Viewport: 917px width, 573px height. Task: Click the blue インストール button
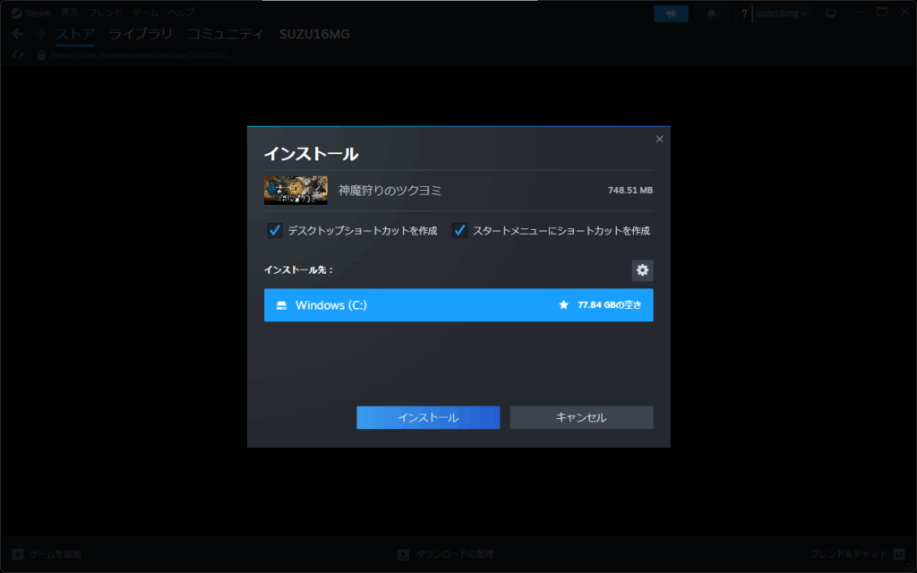pos(428,417)
